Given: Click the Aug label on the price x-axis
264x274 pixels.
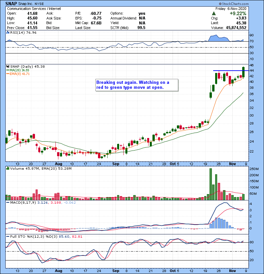Looking at the screenshot, I should 58,164.
